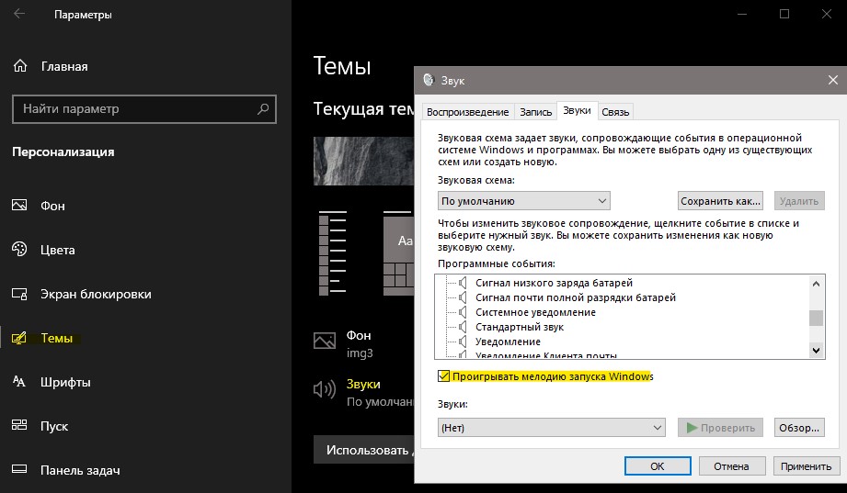Click the Фон image icon under current theme

point(325,341)
